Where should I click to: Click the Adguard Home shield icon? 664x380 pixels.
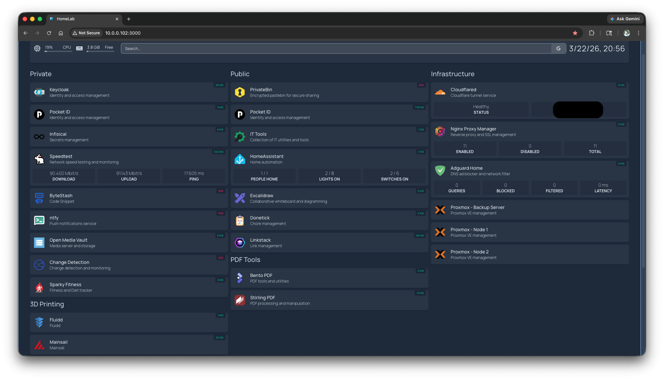coord(440,171)
